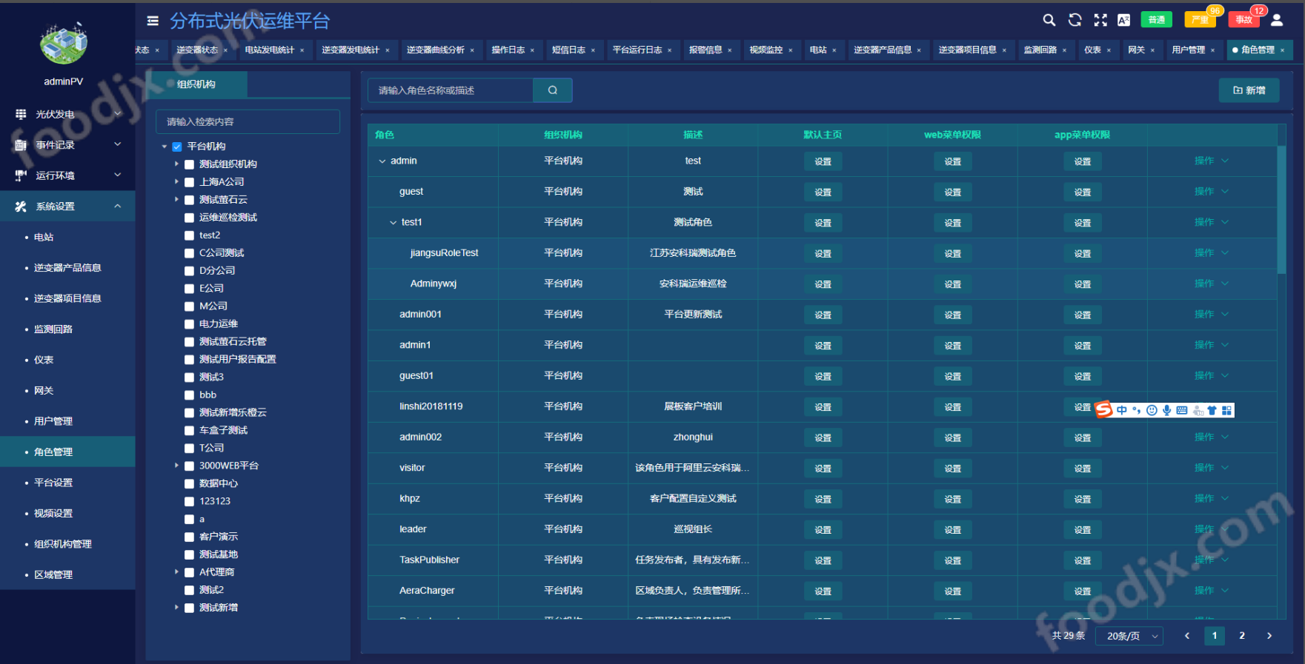Click the search magnifier icon in the top bar

(x=1049, y=20)
